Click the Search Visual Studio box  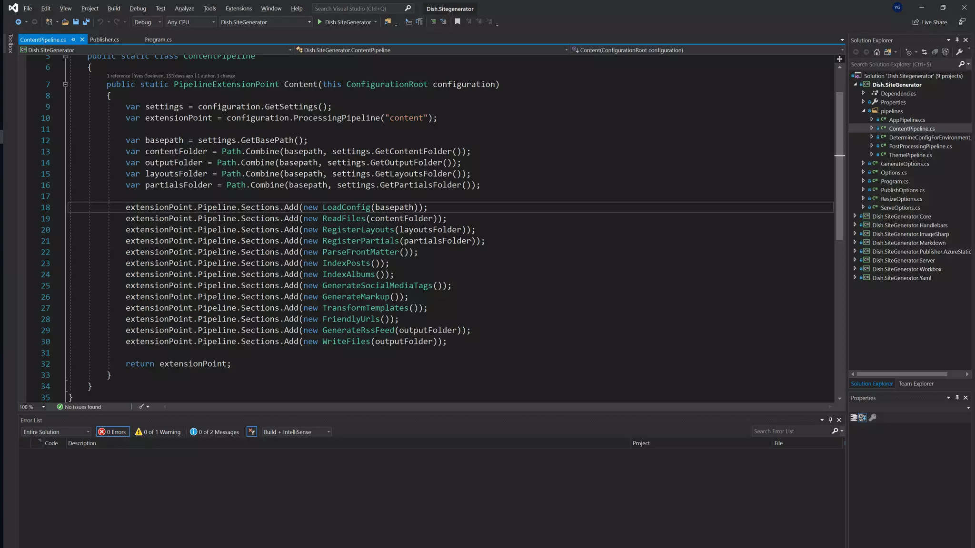358,9
